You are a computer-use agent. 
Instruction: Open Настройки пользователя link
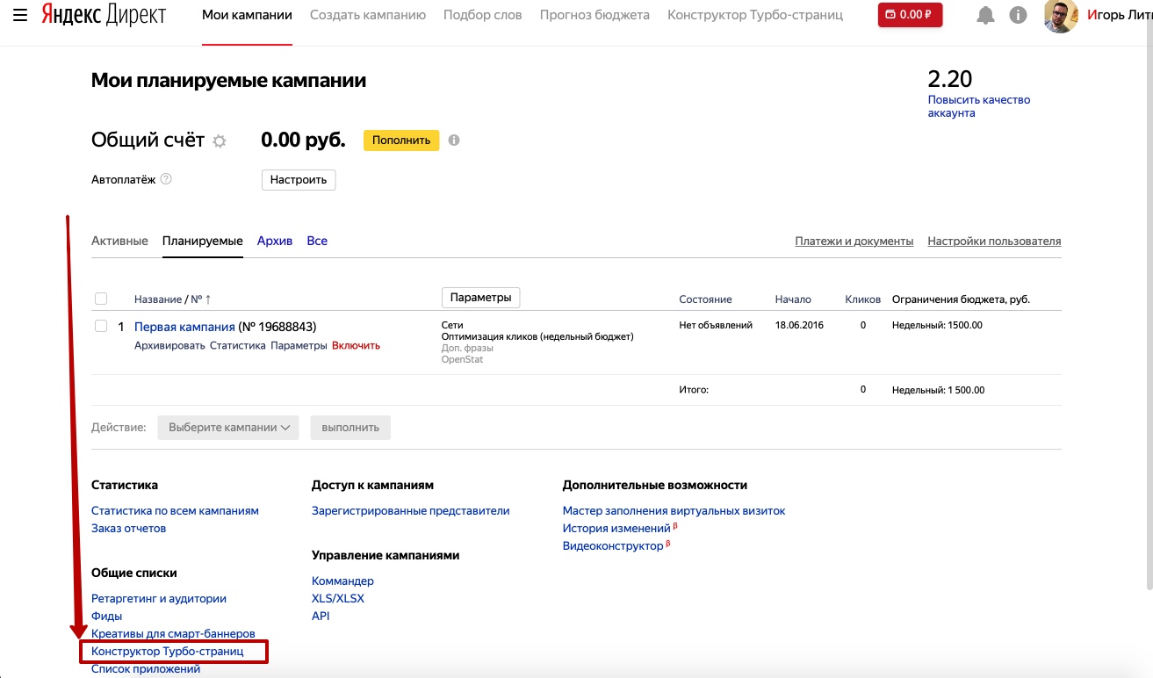pos(994,241)
